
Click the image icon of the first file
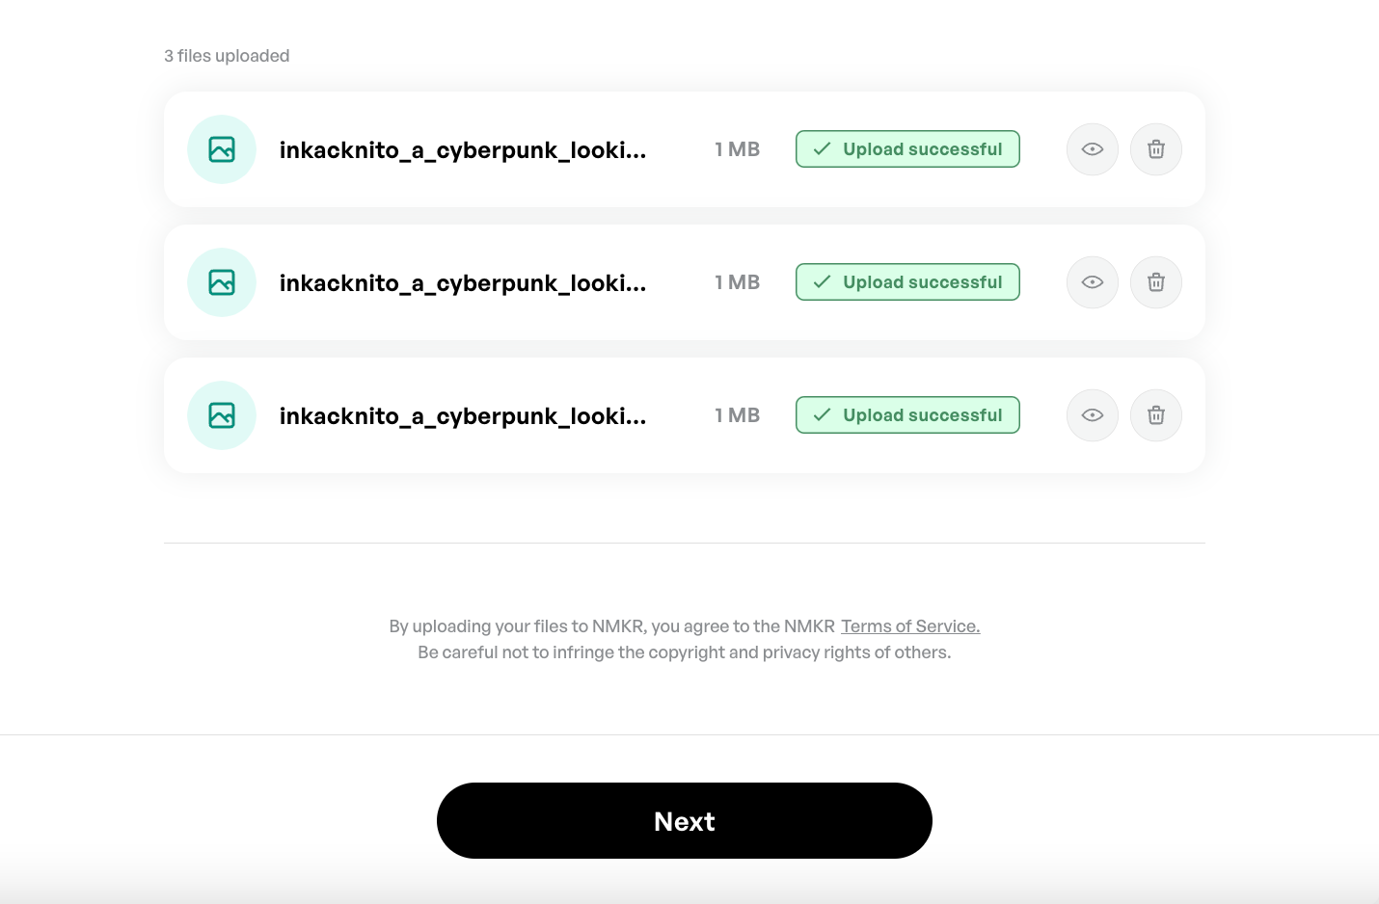tap(222, 149)
